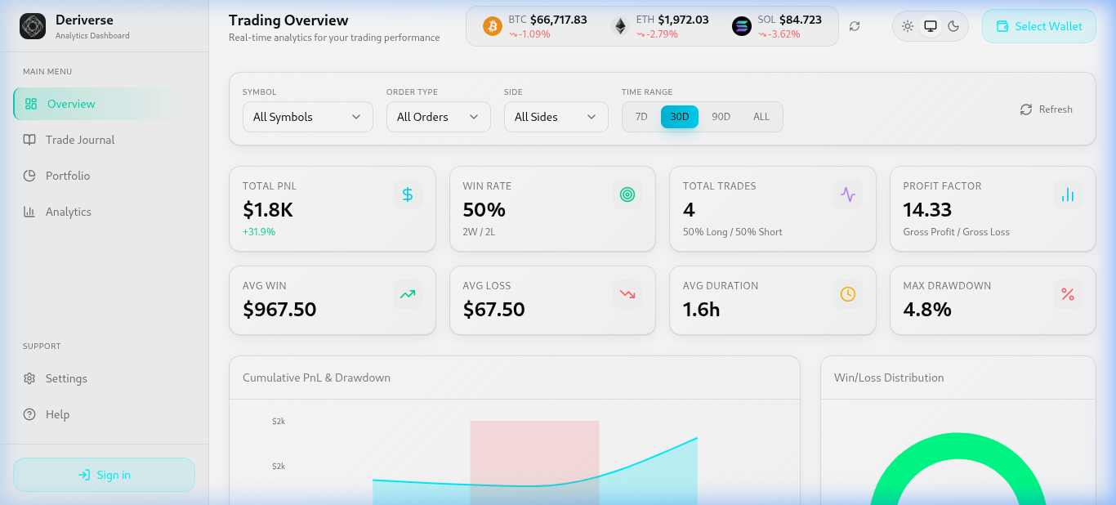The width and height of the screenshot is (1116, 505).
Task: Open the All Orders dropdown
Action: (x=439, y=117)
